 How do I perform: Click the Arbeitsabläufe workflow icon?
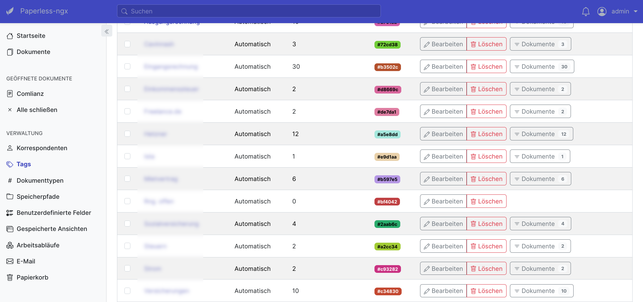click(9, 245)
